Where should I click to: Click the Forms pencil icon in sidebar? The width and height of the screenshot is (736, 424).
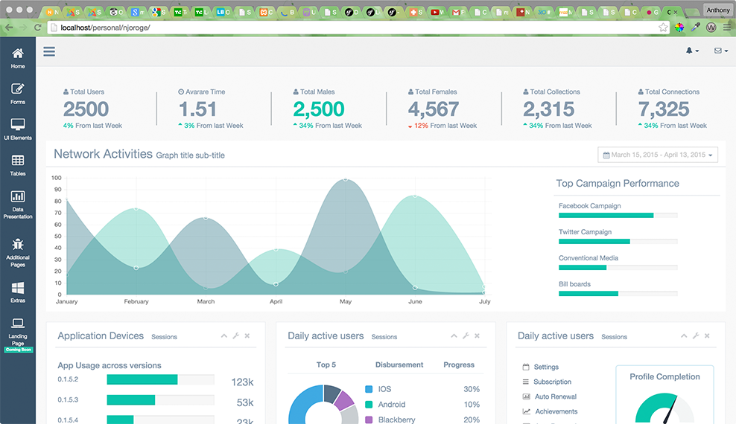pyautogui.click(x=18, y=89)
